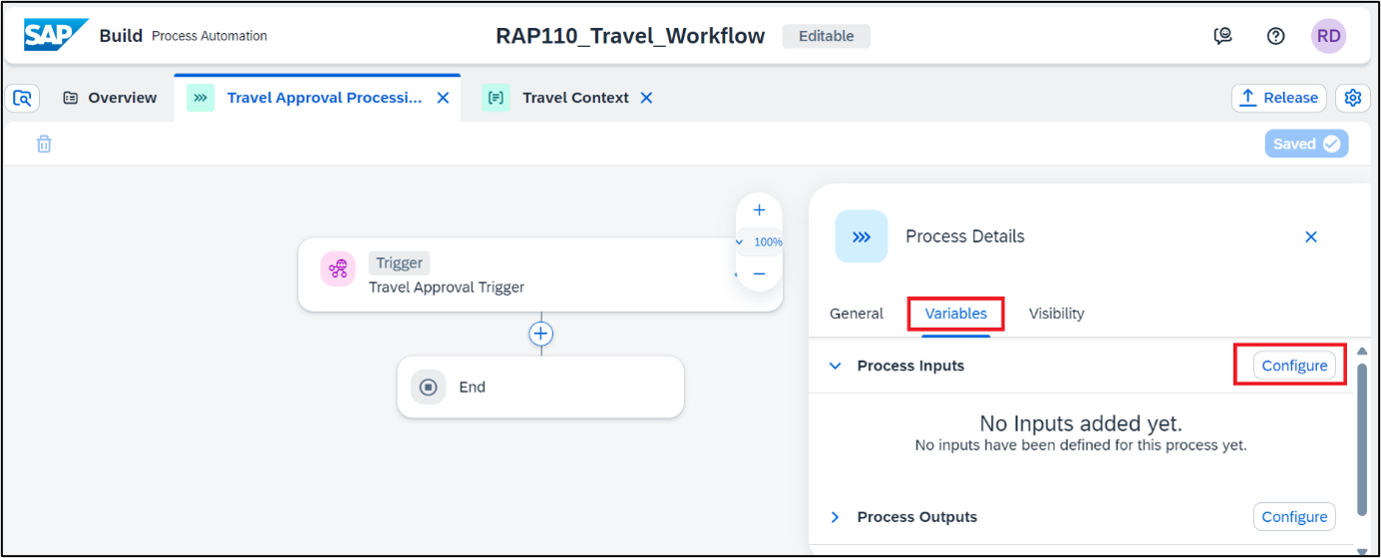Close the Process Details panel

pos(1311,236)
